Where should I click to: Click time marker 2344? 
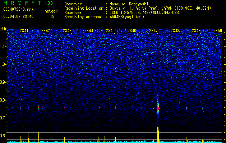[x=89, y=30]
